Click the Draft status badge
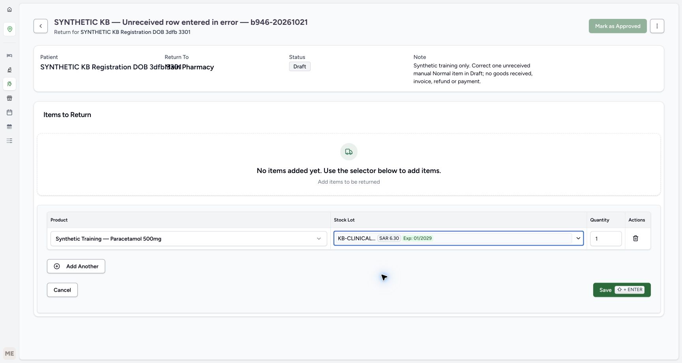This screenshot has height=363, width=682. pos(300,67)
